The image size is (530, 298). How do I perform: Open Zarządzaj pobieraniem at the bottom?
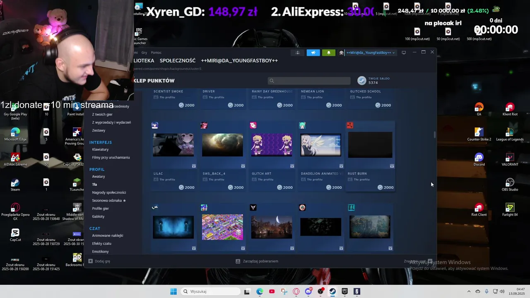257,261
